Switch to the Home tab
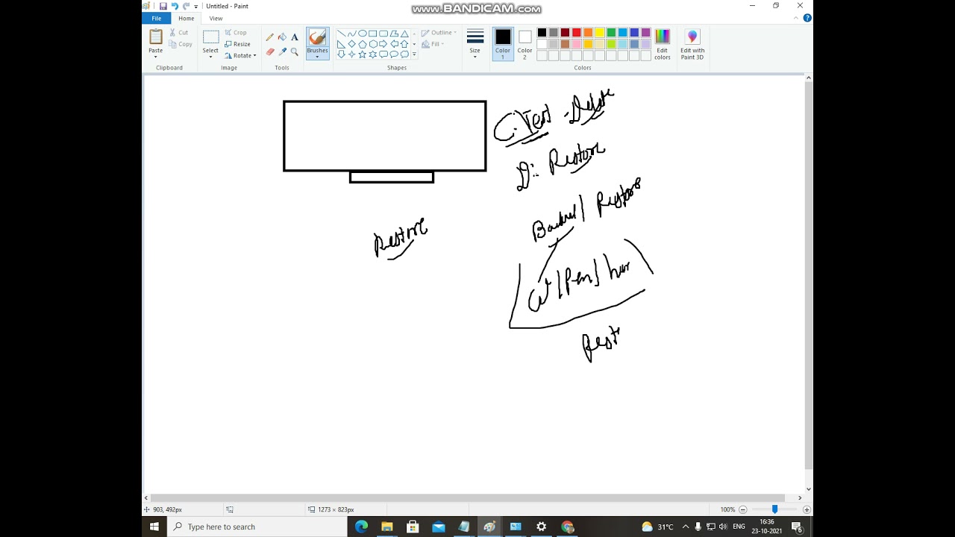 click(x=187, y=18)
